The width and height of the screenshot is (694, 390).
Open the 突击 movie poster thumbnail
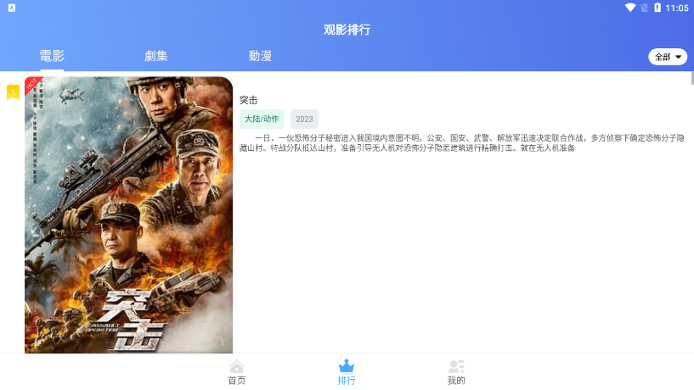click(x=128, y=214)
